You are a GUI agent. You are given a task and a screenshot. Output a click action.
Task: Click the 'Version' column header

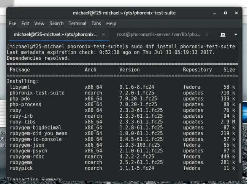coord(130,70)
